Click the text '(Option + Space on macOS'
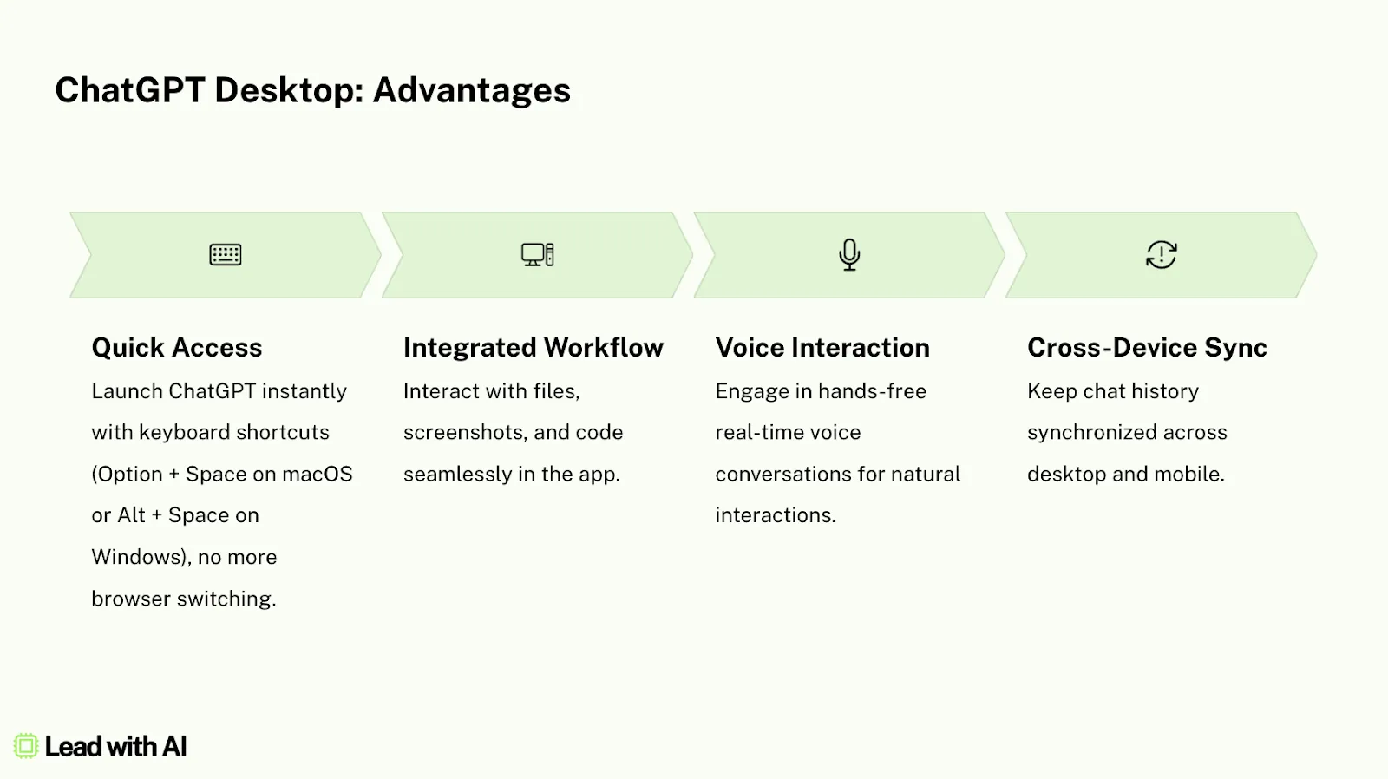 pyautogui.click(x=222, y=474)
